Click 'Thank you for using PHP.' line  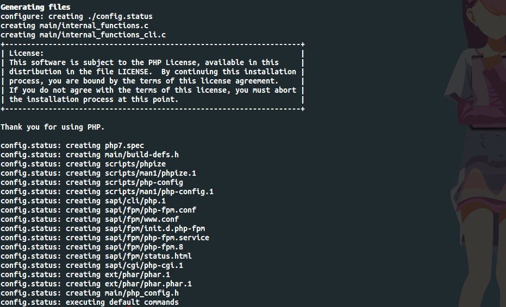pyautogui.click(x=53, y=127)
